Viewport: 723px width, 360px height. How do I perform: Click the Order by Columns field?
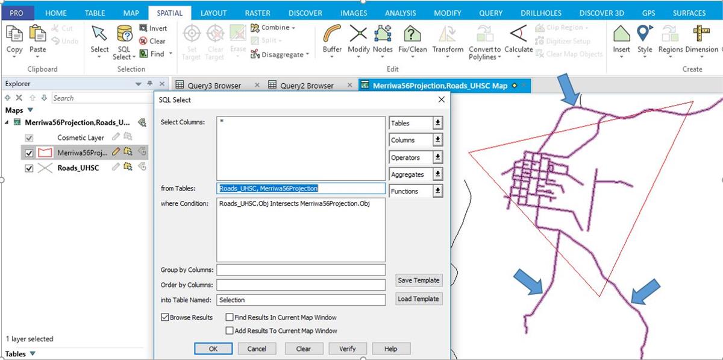coord(301,285)
